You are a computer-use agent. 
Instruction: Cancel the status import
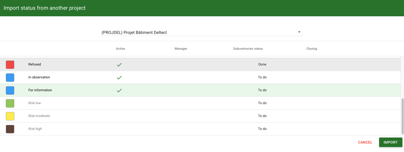[365, 142]
